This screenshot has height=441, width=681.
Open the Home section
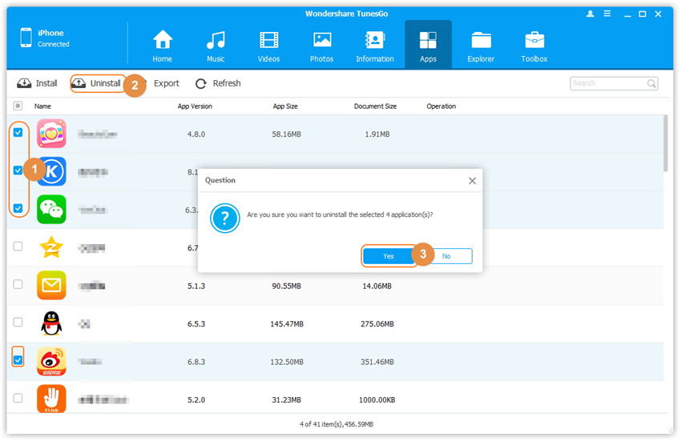(x=163, y=46)
